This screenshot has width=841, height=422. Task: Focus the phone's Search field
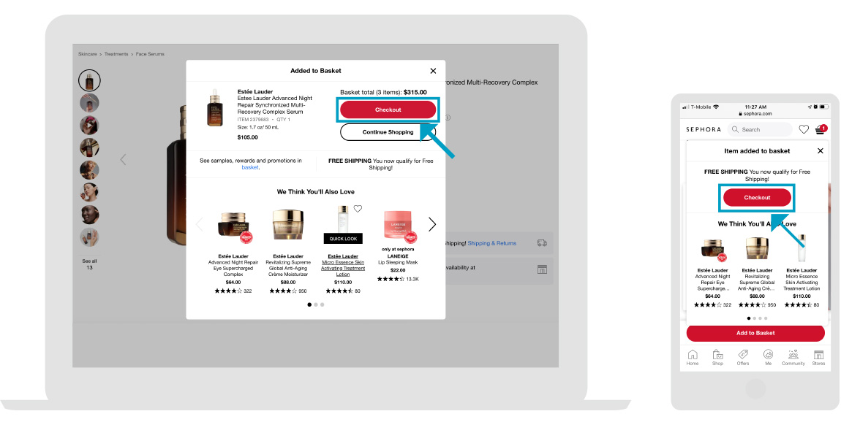[760, 130]
